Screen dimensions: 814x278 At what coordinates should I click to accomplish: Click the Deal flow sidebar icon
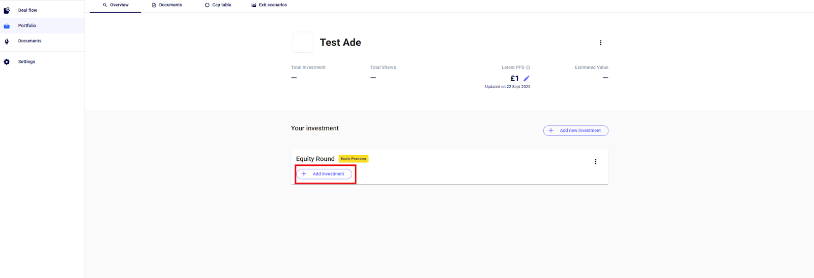click(x=7, y=10)
